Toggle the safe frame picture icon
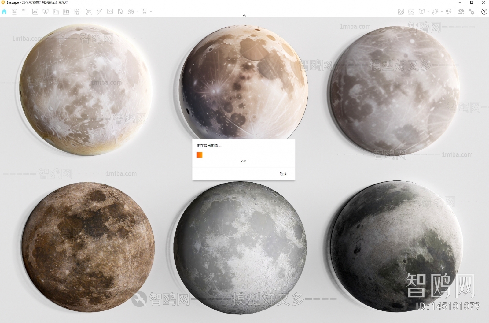Viewport: 489px width, 323px height. 411,12
